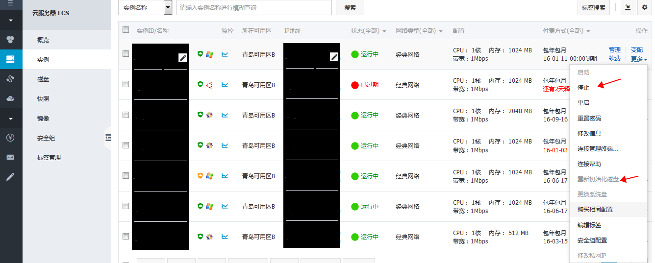Click OS icon in the 512 MB row
Image resolution: width=655 pixels, height=263 pixels.
click(x=209, y=237)
